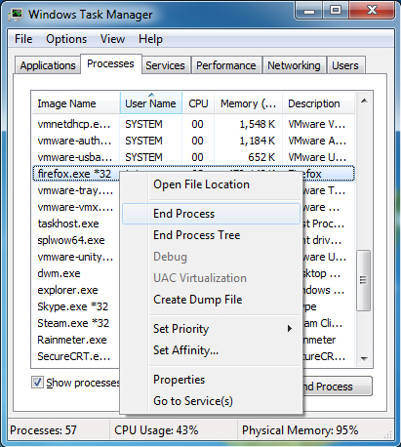This screenshot has height=447, width=401.
Task: Select the vmware-tray.... process
Action: click(75, 190)
